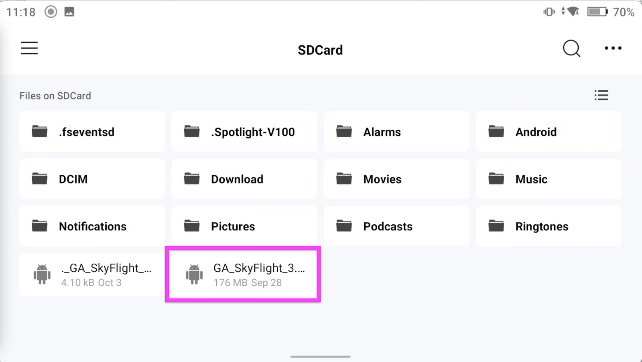Open the Alarms folder
The image size is (642, 362).
click(396, 132)
